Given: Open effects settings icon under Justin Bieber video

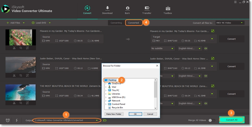Looking at the screenshot, I should pos(27,75).
